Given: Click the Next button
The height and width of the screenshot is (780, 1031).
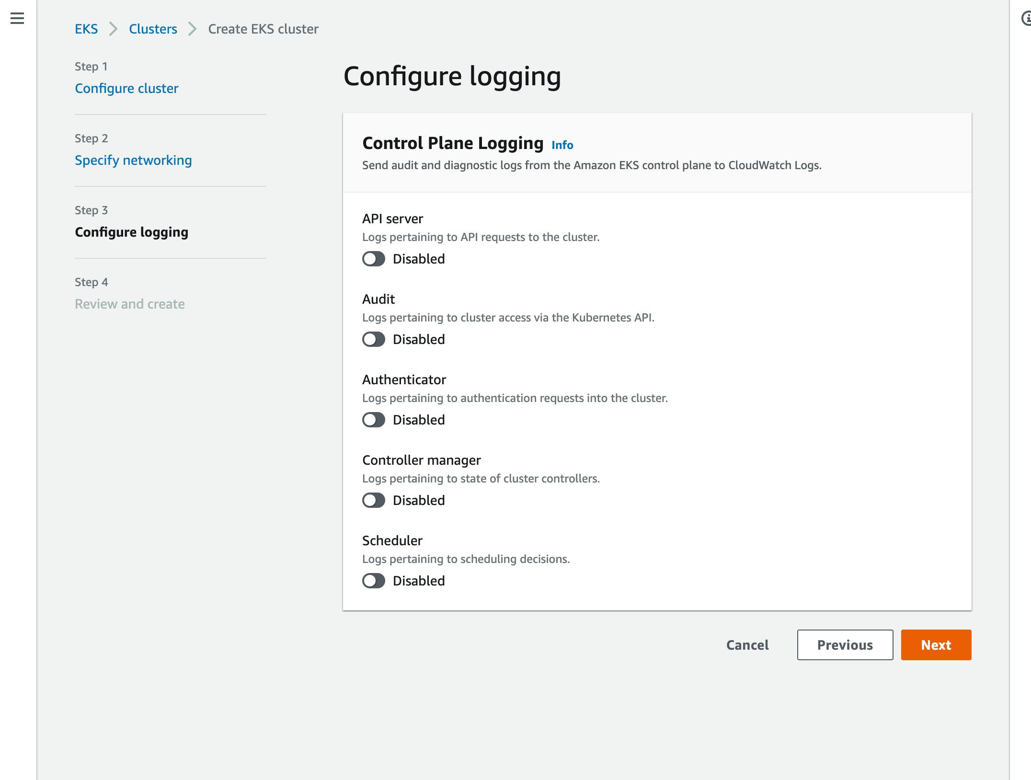Looking at the screenshot, I should click(936, 645).
